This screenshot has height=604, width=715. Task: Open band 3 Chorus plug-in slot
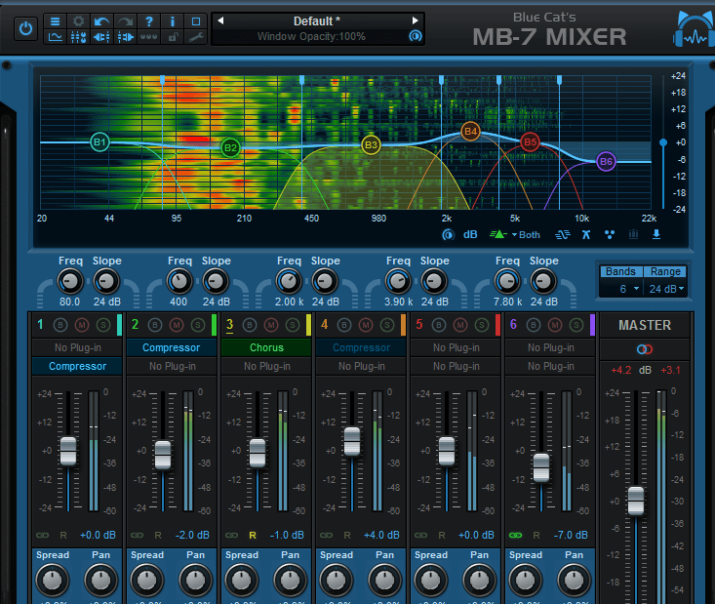(266, 347)
